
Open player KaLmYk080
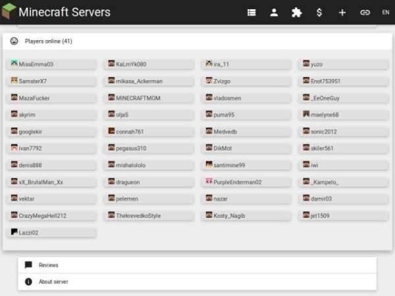149,64
